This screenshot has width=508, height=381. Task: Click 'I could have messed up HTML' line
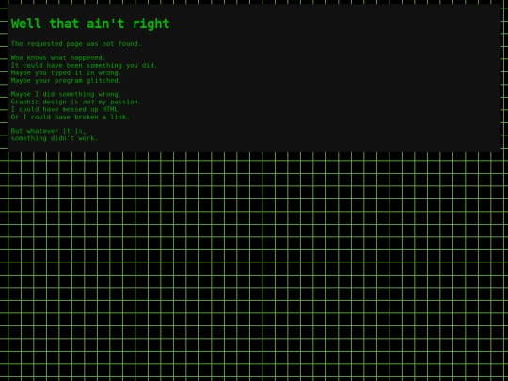click(65, 109)
